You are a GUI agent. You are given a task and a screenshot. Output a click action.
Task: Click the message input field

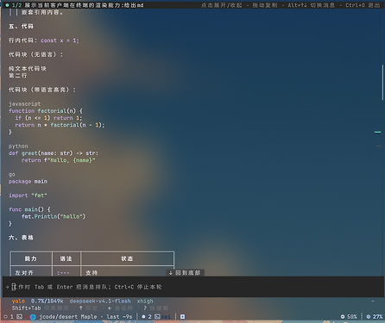pos(192,287)
